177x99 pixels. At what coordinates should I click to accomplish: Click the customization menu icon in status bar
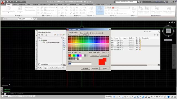coord(175,97)
